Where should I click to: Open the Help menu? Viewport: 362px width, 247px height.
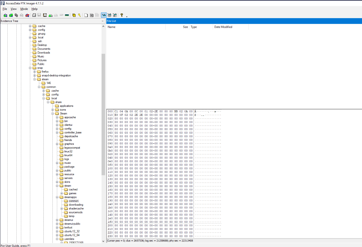(x=34, y=9)
